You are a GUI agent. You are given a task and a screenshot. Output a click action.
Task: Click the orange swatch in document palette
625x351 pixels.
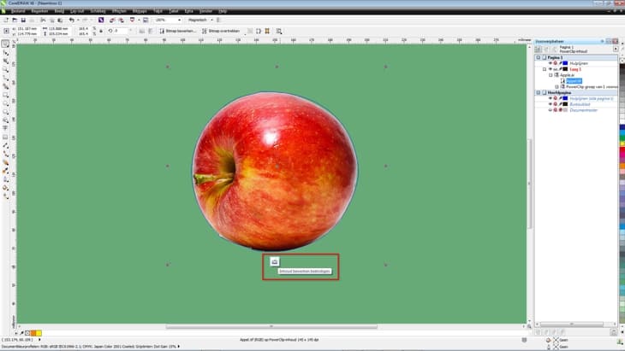coord(31,332)
